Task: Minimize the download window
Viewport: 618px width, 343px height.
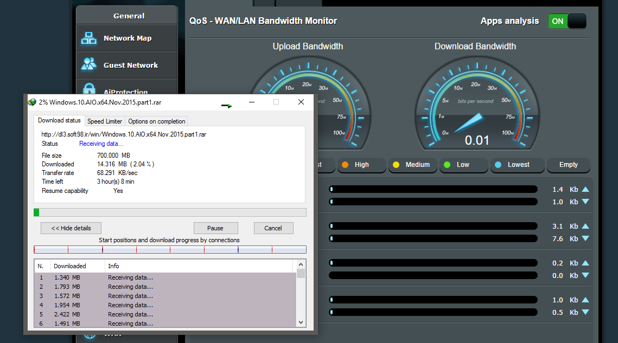Action: point(251,102)
